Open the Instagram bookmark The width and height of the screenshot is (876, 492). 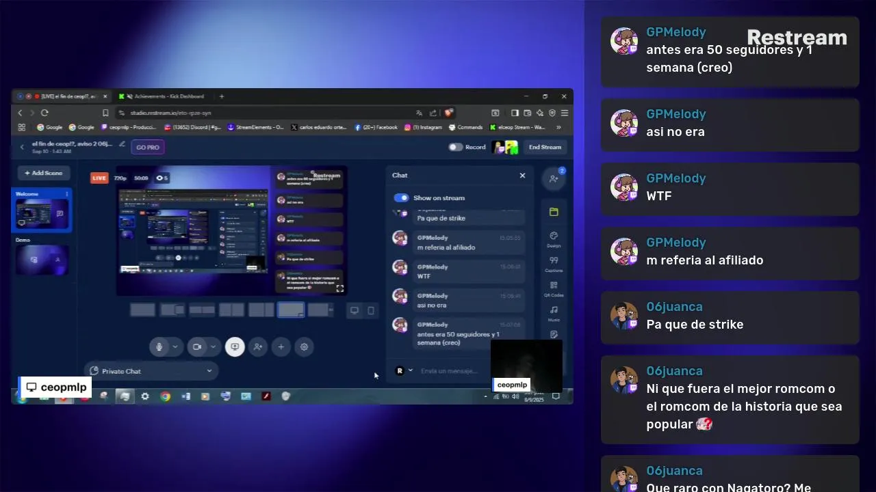tap(423, 127)
